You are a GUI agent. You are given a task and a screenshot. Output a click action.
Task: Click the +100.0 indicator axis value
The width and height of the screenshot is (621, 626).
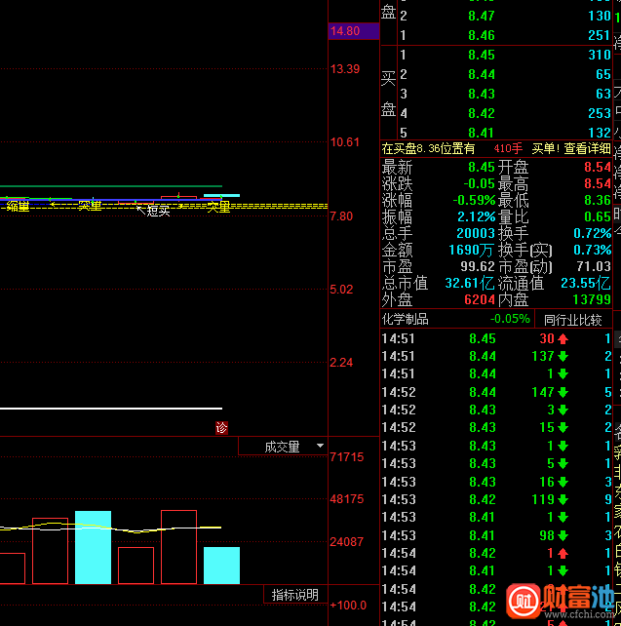coord(348,606)
